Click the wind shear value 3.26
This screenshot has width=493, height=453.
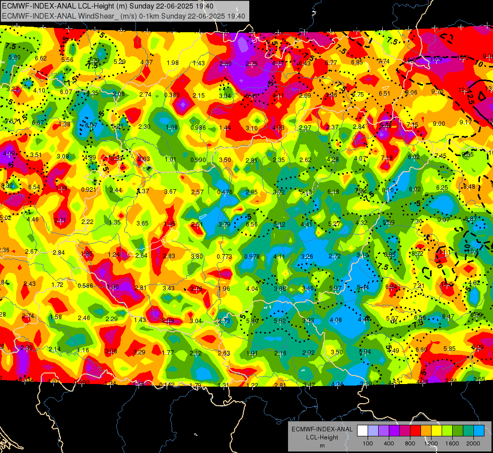(x=307, y=257)
